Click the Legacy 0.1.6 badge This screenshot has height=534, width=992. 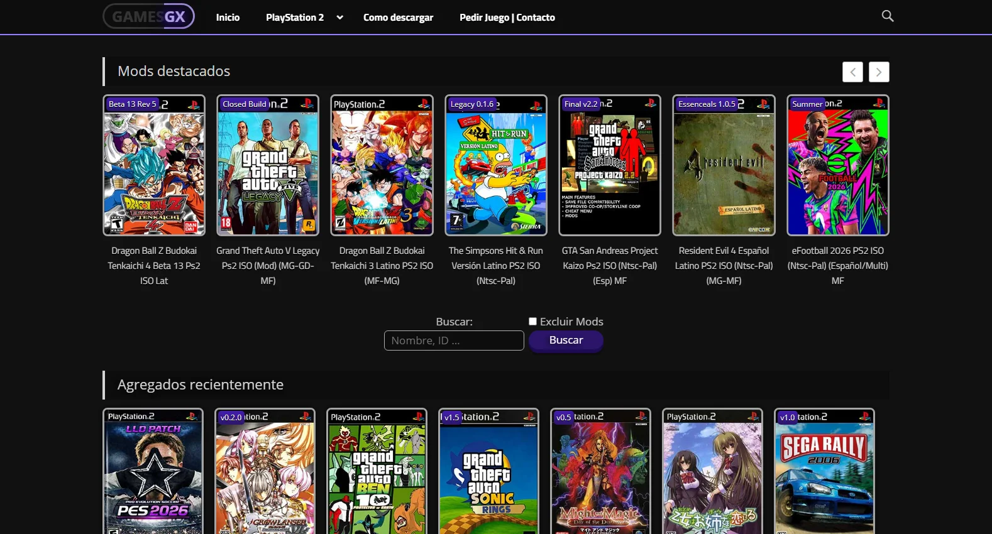(x=471, y=104)
